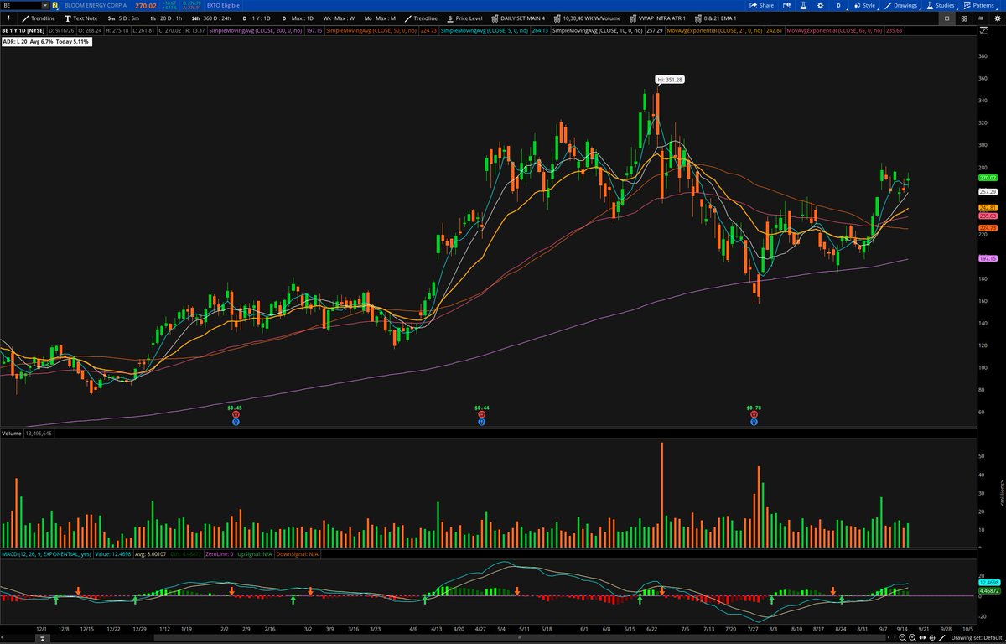Click the 197.15 purple SMA price tag
This screenshot has height=644, width=1006.
pyautogui.click(x=987, y=259)
